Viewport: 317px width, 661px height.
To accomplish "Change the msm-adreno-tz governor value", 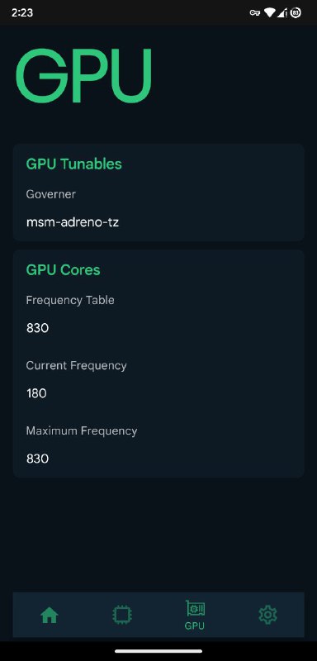I will click(73, 222).
